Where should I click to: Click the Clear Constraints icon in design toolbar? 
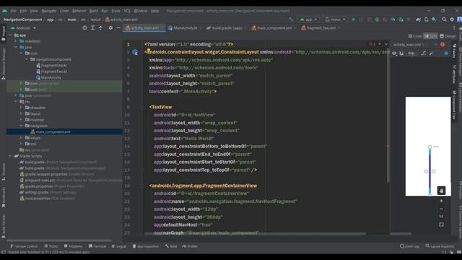[424, 53]
